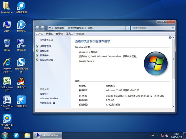Launch Internet Explorer desktop icon
The image size is (186, 139).
coord(7,65)
